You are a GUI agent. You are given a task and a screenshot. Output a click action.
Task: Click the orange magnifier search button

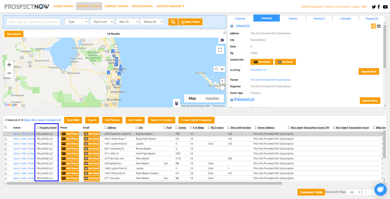click(x=173, y=22)
